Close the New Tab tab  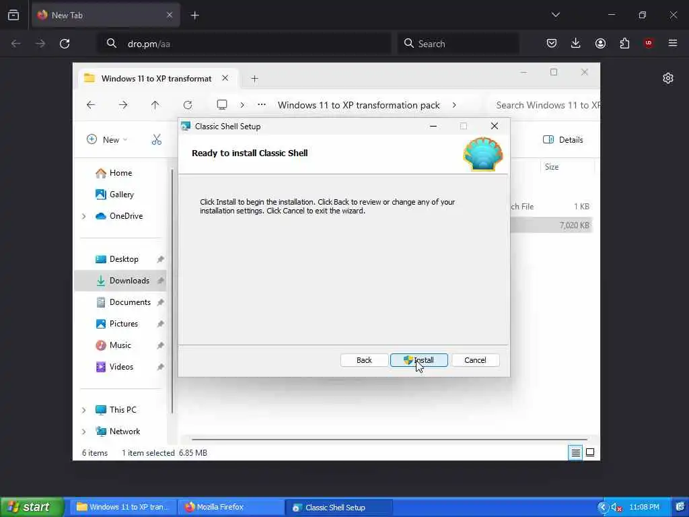tap(170, 15)
